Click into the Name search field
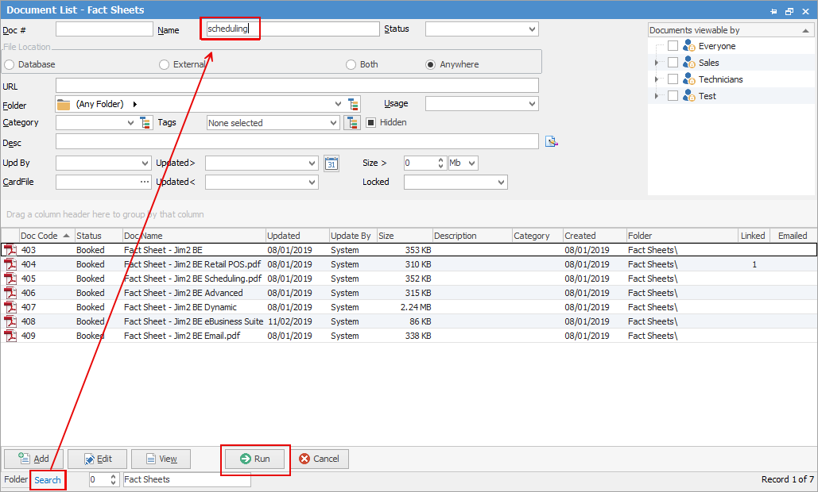The height and width of the screenshot is (492, 818). tap(291, 29)
